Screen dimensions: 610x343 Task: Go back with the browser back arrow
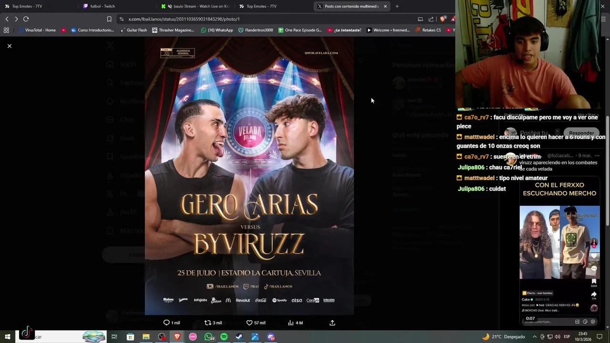(x=7, y=19)
